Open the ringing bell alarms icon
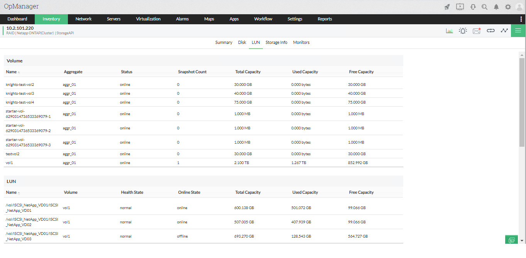 (x=463, y=31)
